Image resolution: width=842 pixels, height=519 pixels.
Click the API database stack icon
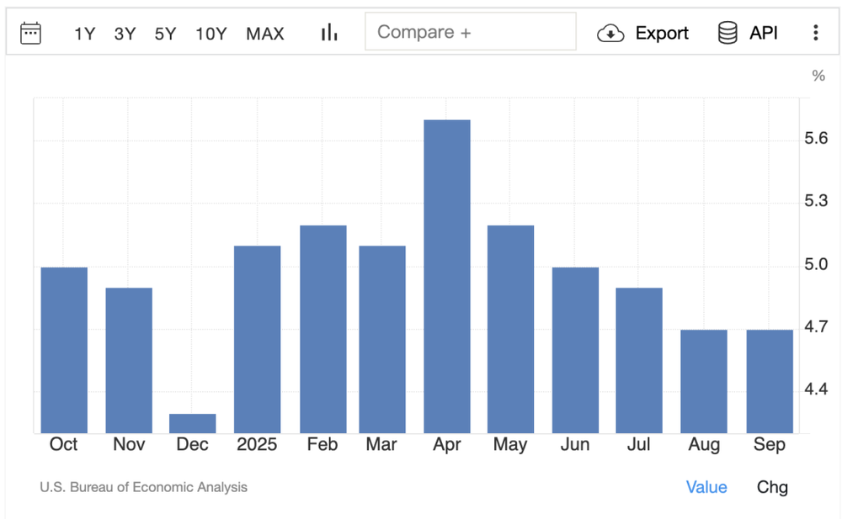point(727,33)
